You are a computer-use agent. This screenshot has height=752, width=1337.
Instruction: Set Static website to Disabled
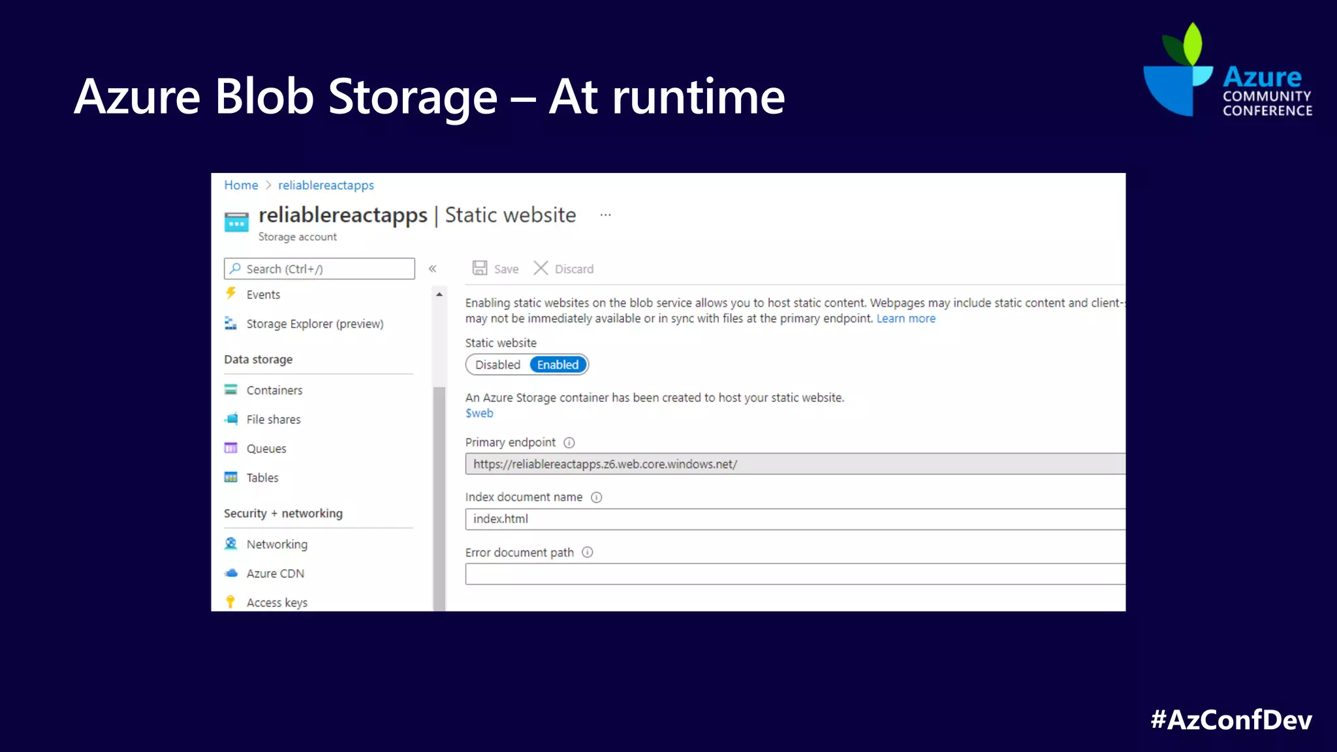[x=497, y=365]
